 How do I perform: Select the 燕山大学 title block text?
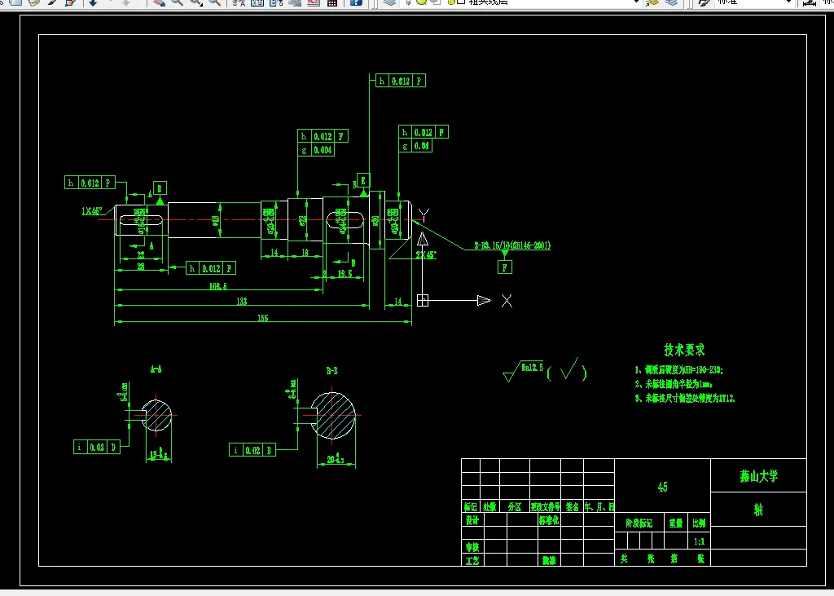758,475
